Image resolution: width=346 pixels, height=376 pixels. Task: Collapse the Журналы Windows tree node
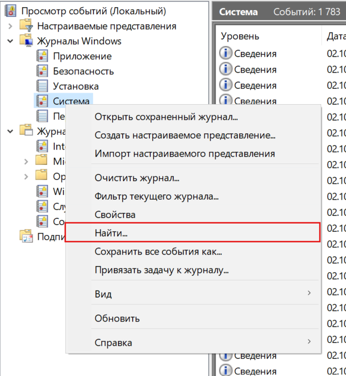point(10,42)
